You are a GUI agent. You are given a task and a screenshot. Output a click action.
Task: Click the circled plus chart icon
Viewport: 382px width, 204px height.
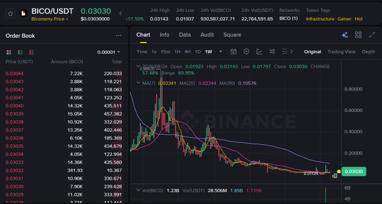(247, 52)
